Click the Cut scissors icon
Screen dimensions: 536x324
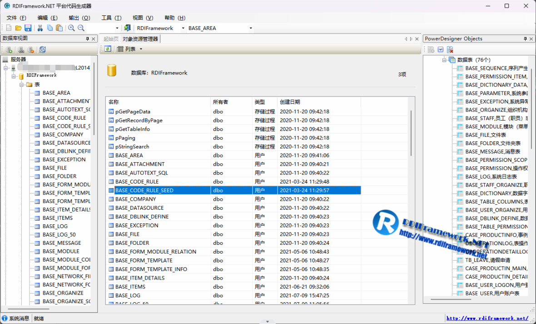pos(40,28)
